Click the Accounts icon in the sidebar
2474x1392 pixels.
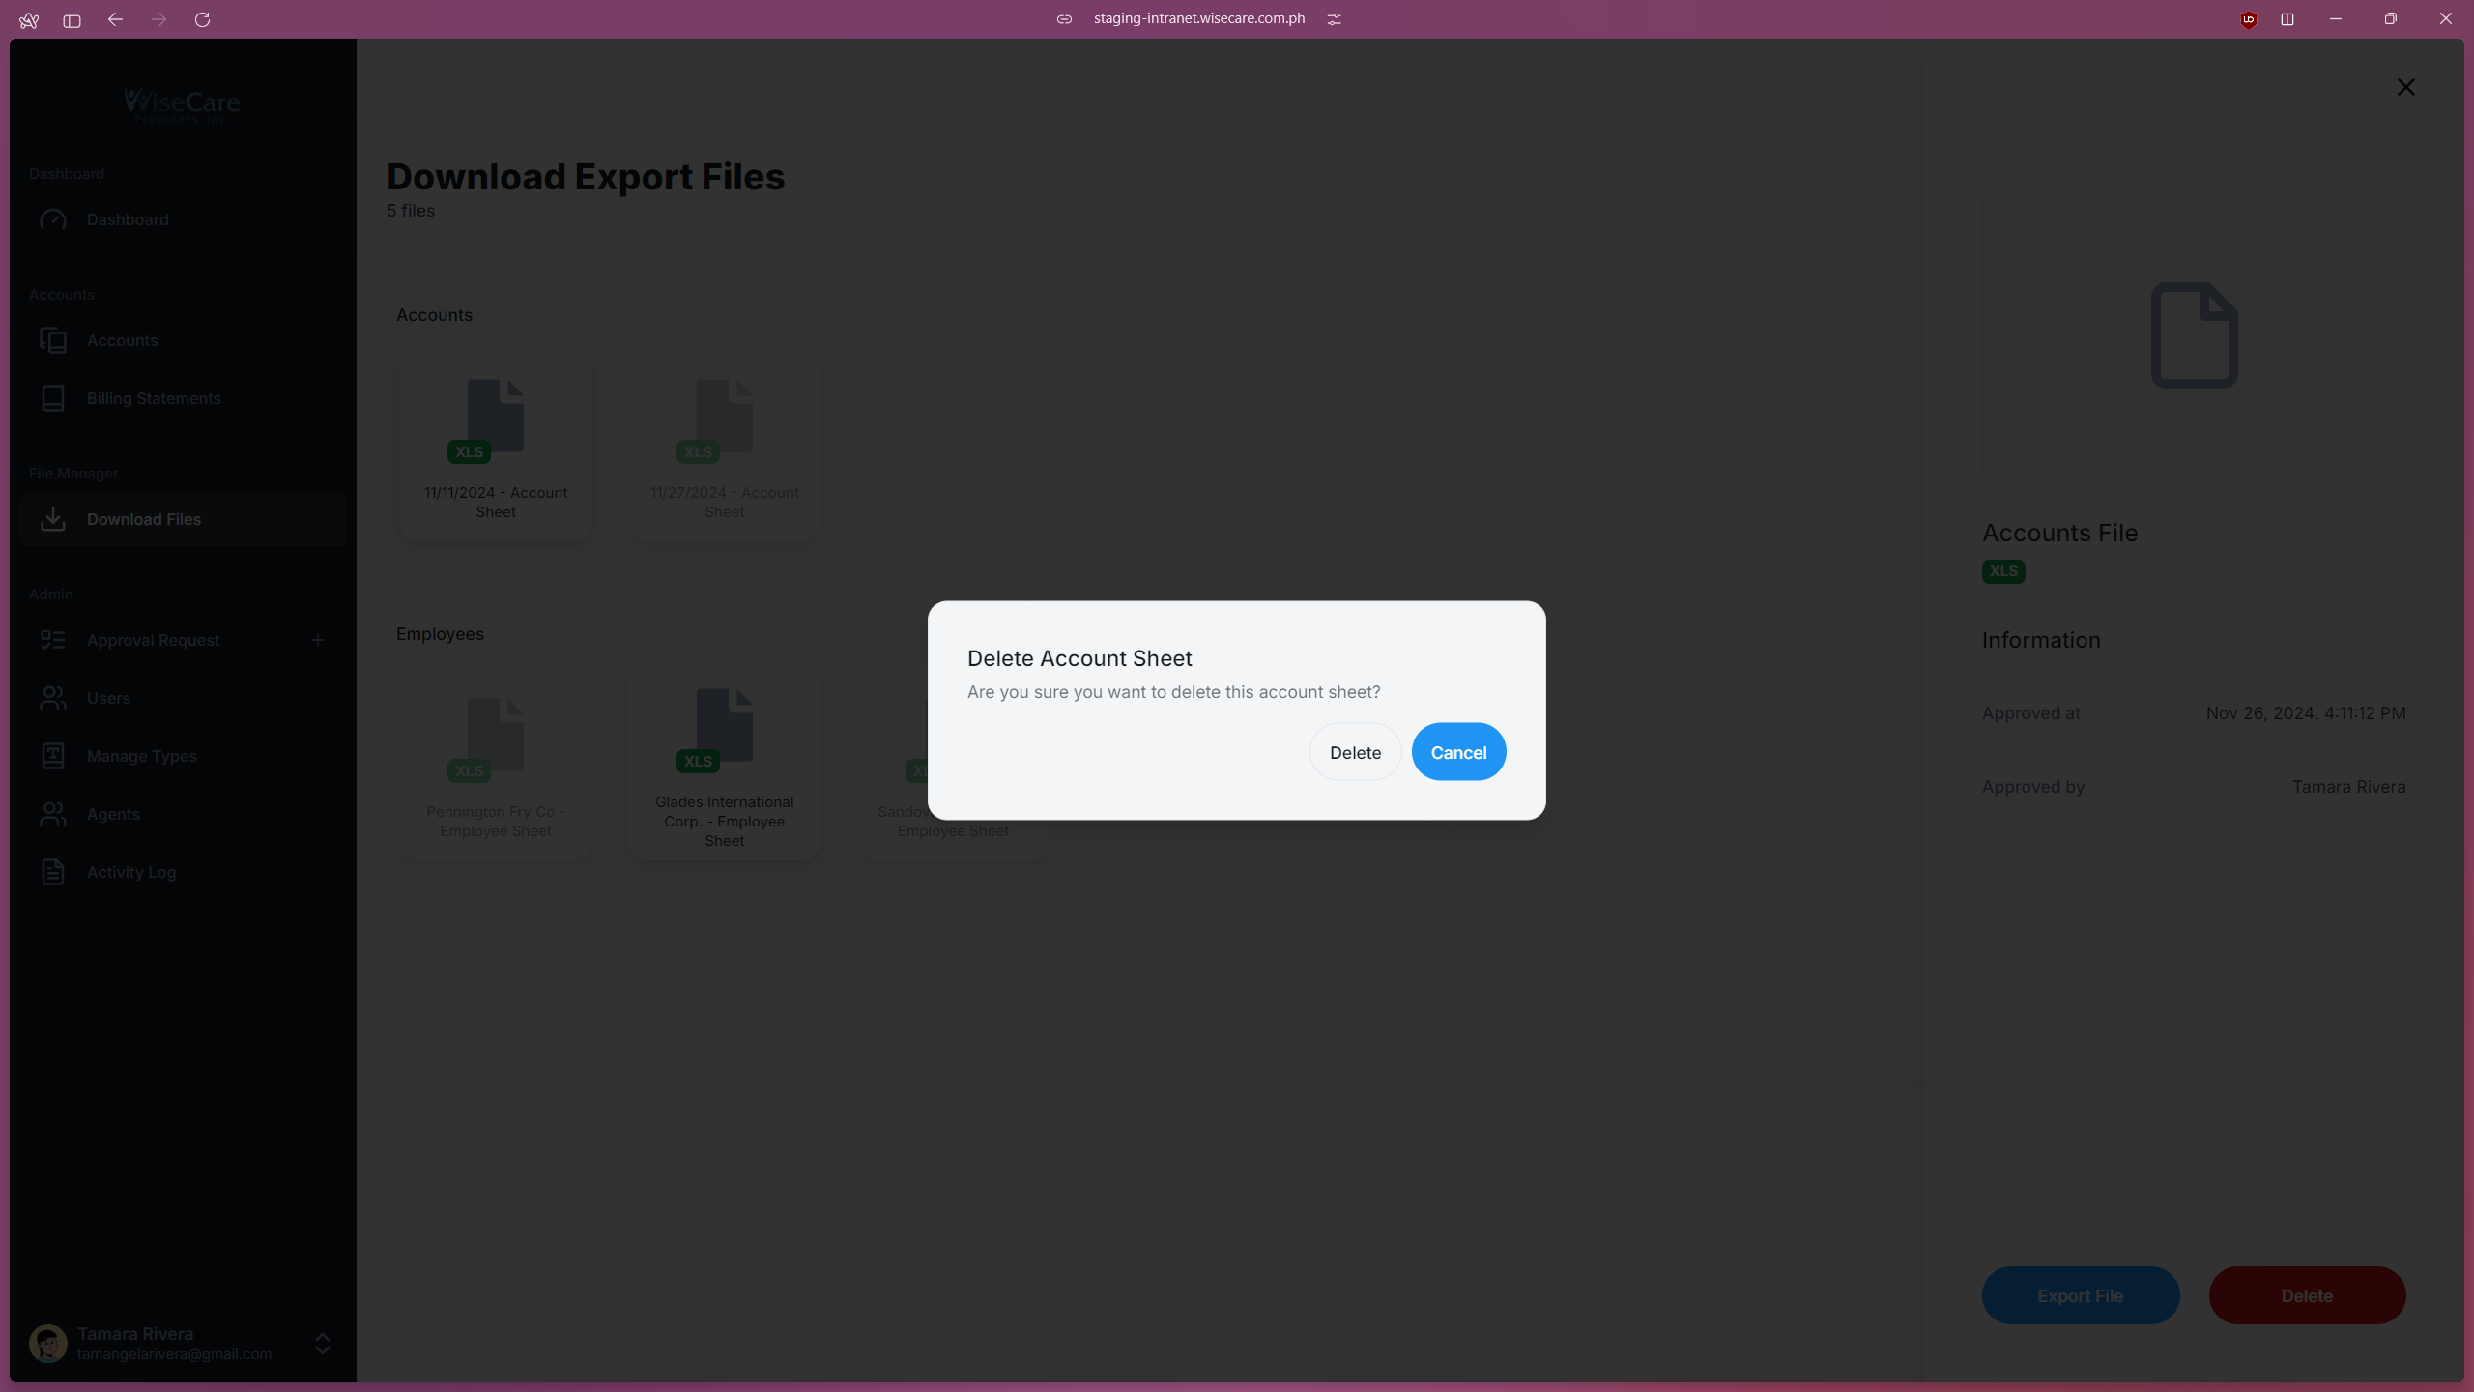(53, 340)
